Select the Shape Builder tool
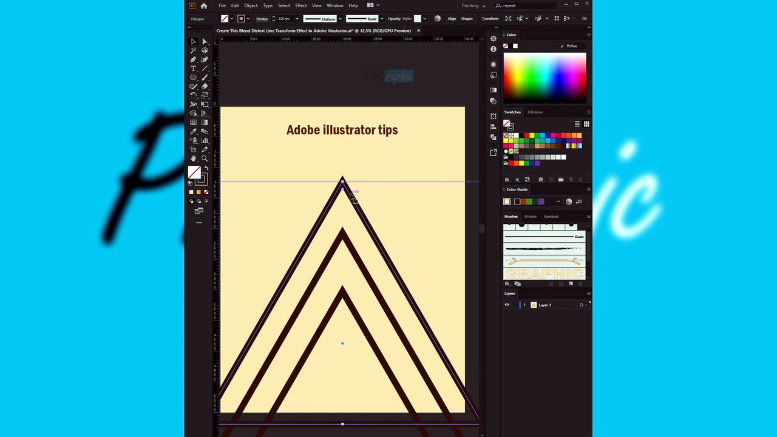The width and height of the screenshot is (777, 437). click(193, 113)
